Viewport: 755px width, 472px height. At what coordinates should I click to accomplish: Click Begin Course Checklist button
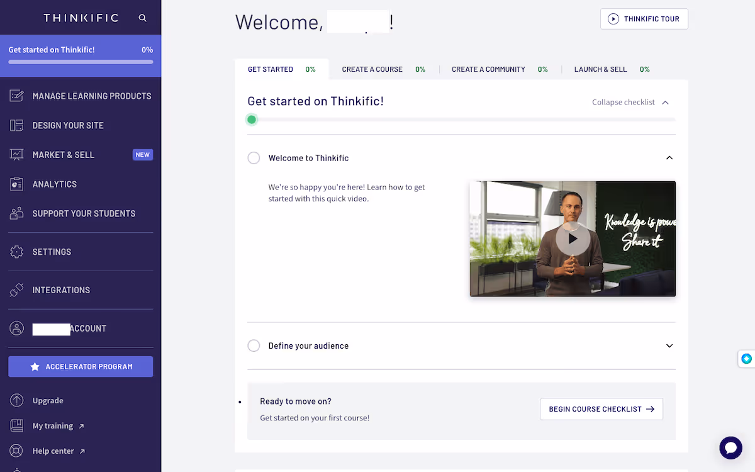pyautogui.click(x=601, y=409)
